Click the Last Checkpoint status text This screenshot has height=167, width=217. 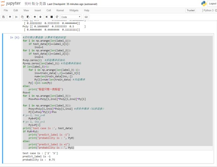coord(72,4)
